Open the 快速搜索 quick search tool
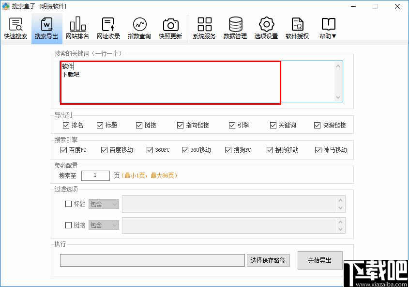Screen dimensions: 409x287 click(x=15, y=29)
